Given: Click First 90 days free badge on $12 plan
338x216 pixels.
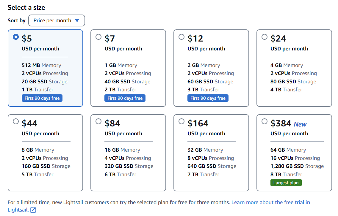Looking at the screenshot, I should (208, 98).
